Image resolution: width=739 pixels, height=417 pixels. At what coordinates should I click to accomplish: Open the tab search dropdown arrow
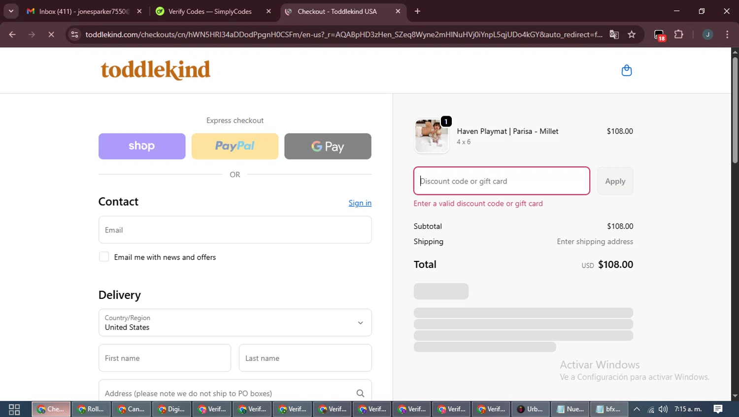pos(11,11)
